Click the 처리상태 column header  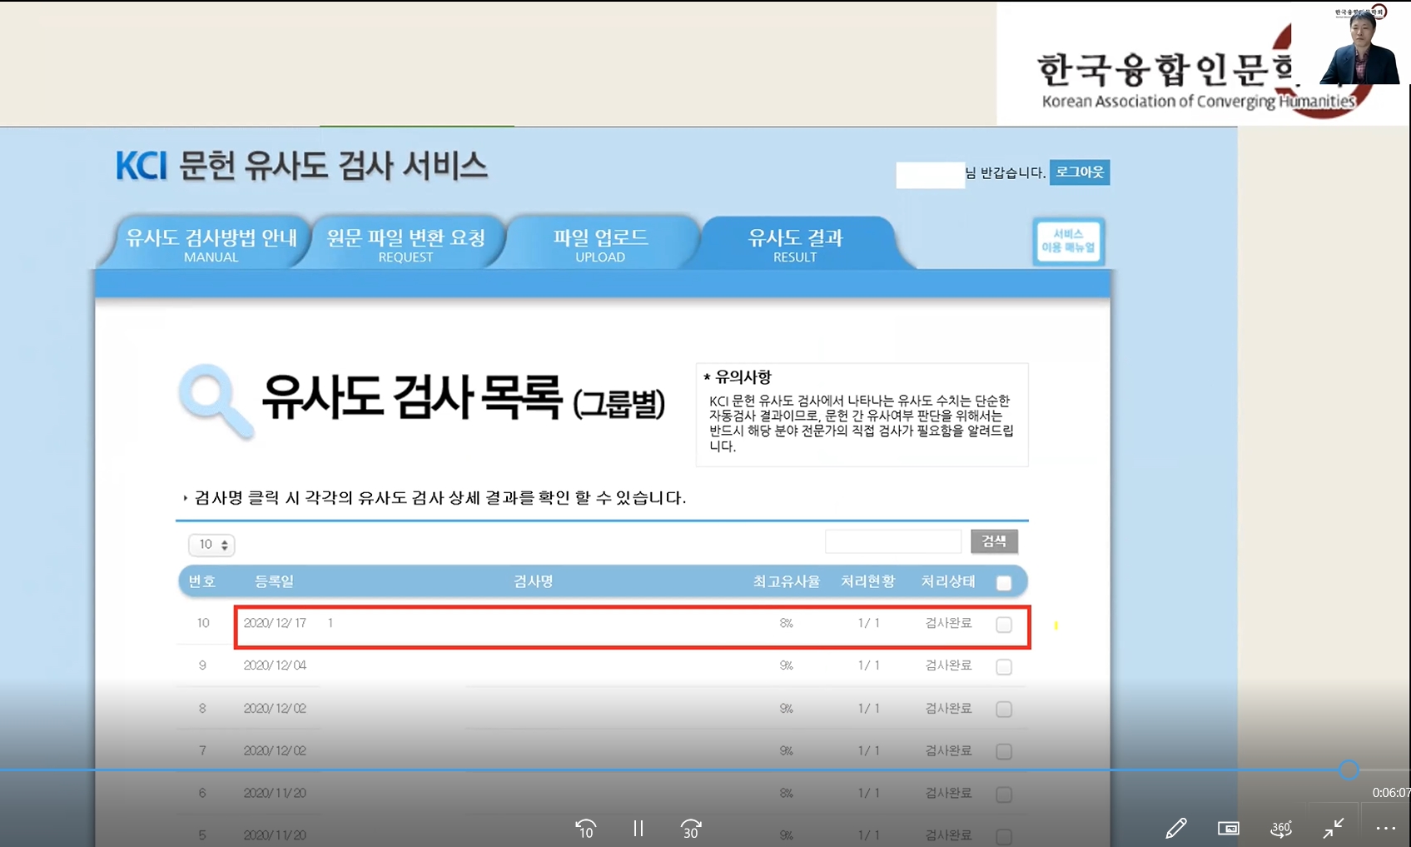(x=948, y=581)
